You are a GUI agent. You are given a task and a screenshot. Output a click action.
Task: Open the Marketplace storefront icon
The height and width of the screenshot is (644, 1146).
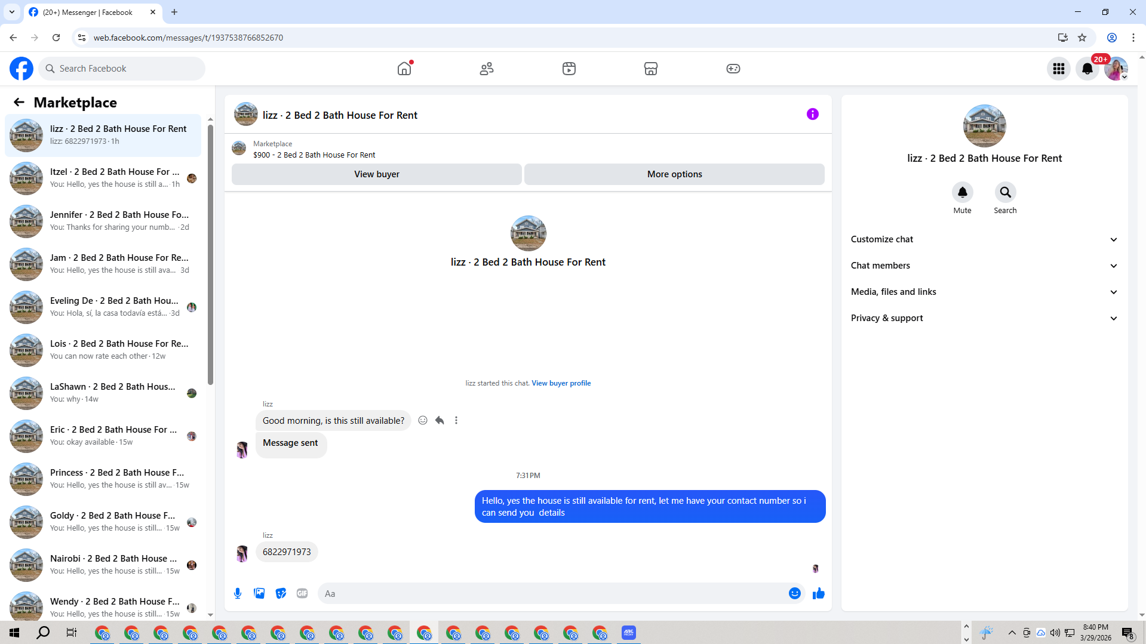651,69
